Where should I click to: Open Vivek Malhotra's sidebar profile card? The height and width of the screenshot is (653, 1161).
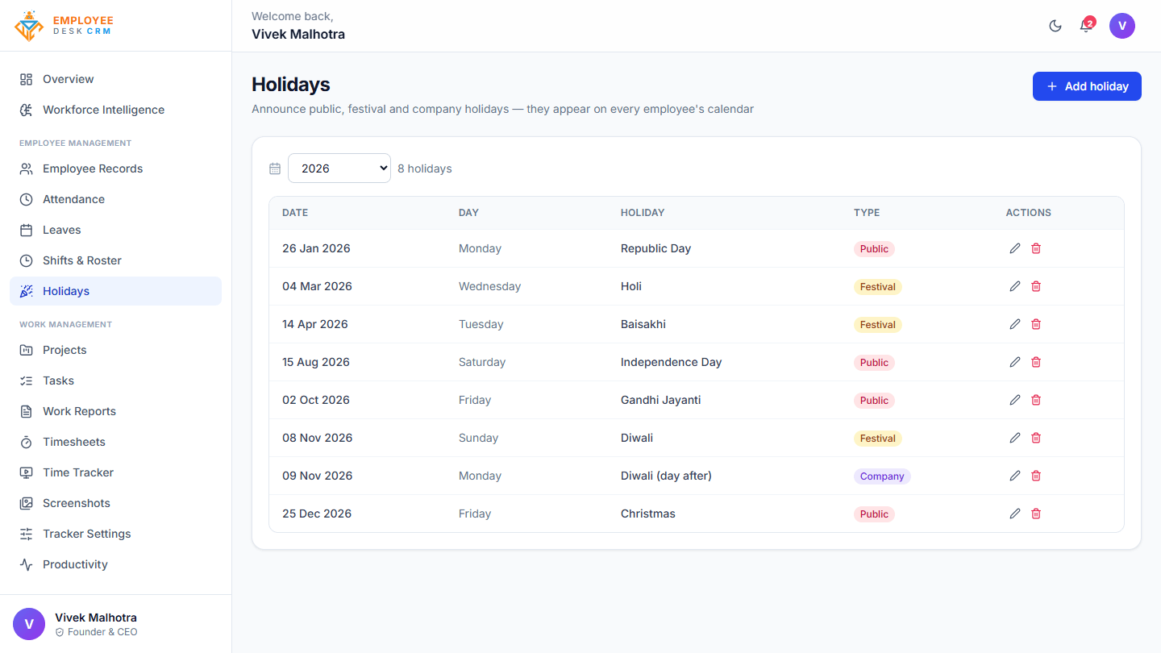pos(115,624)
